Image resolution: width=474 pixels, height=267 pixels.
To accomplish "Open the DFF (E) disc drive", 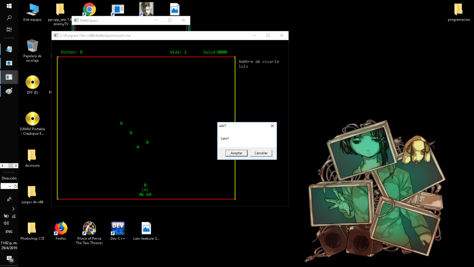I will [32, 85].
